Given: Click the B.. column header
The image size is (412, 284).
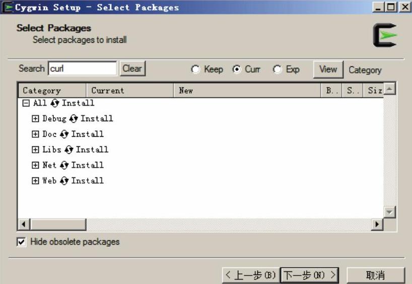Looking at the screenshot, I should tap(331, 90).
